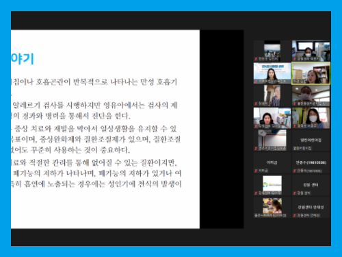Click the slide line mentioning 알레르기 검사

click(94, 106)
